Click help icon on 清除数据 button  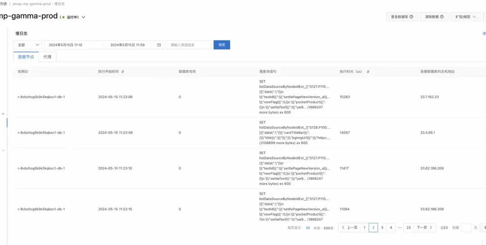pos(442,17)
